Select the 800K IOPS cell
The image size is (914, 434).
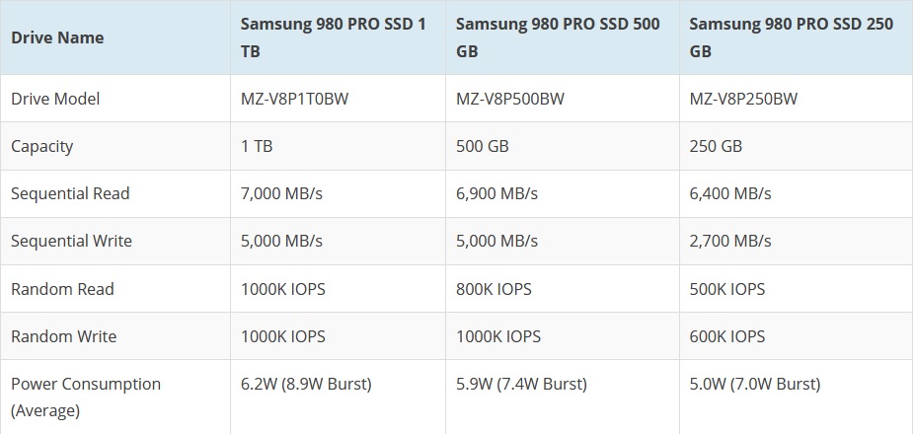494,289
